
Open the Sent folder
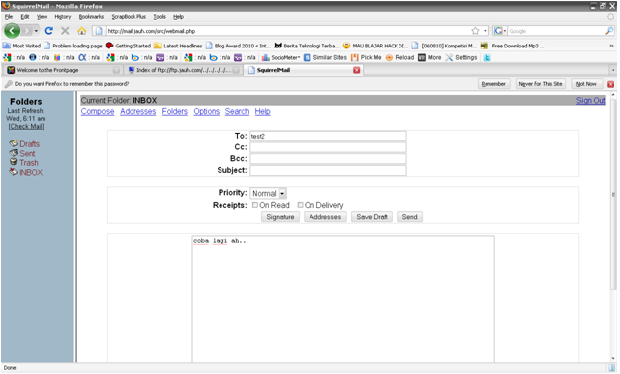(x=27, y=154)
